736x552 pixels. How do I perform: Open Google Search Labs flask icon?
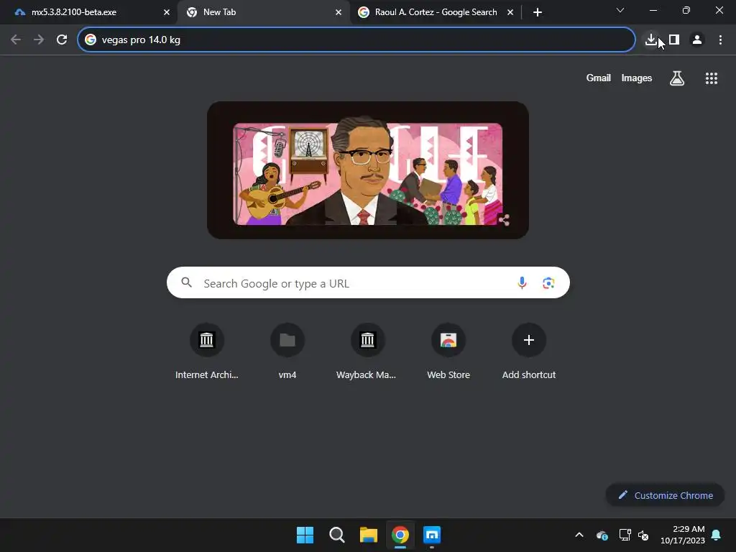click(676, 78)
